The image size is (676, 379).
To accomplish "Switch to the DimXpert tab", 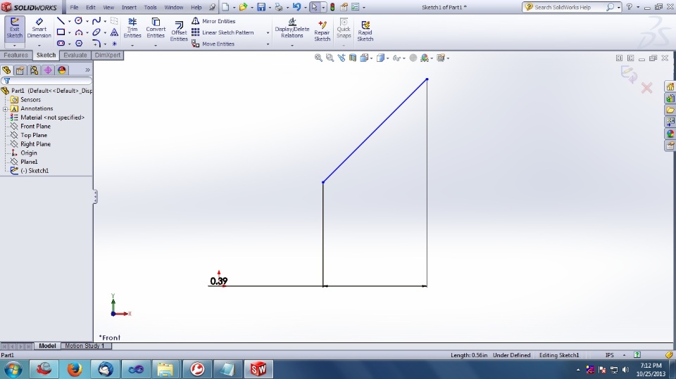I will click(107, 55).
